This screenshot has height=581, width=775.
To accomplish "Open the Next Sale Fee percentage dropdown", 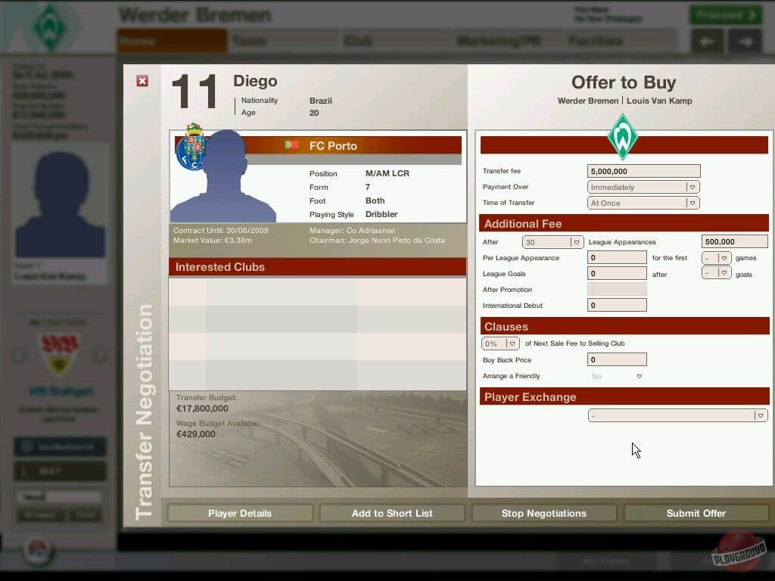I will coord(500,343).
